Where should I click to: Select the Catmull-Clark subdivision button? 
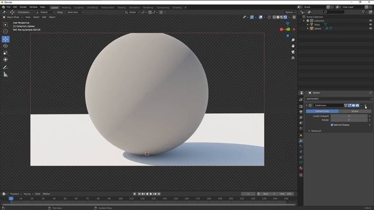(x=322, y=111)
